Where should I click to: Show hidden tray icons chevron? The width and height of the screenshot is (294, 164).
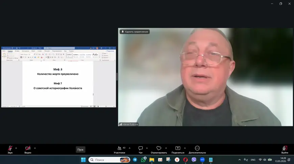tap(240, 160)
